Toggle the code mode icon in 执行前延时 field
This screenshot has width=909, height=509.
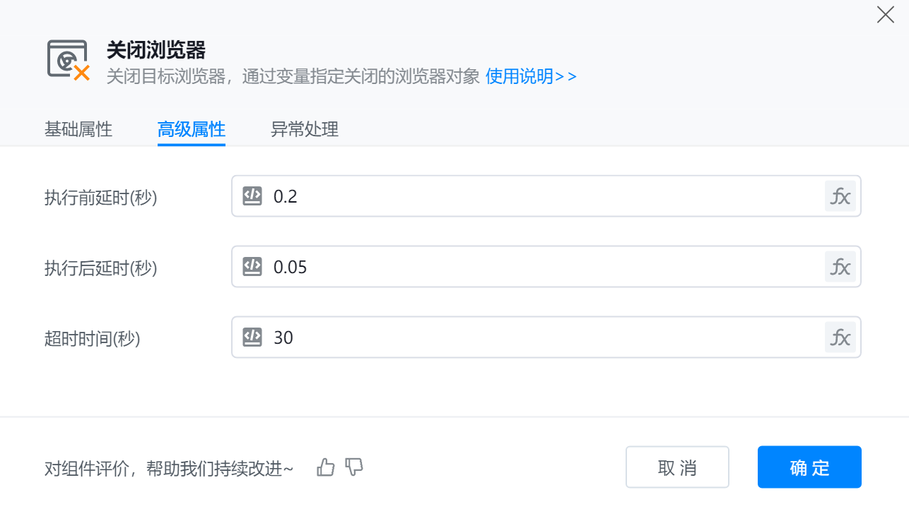point(252,196)
